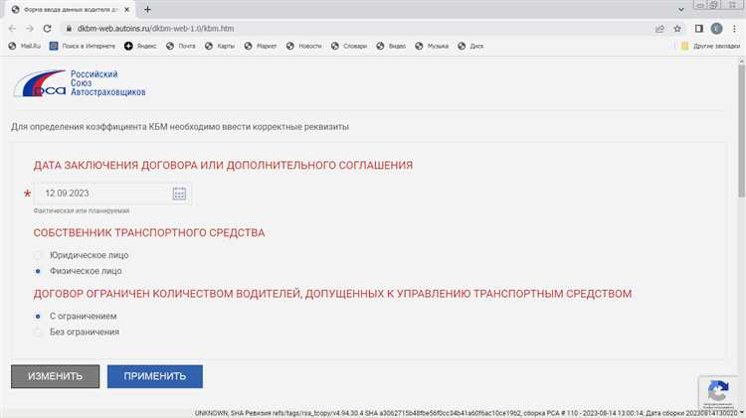Open Новости bookmark
The image size is (746, 418).
pyautogui.click(x=304, y=46)
